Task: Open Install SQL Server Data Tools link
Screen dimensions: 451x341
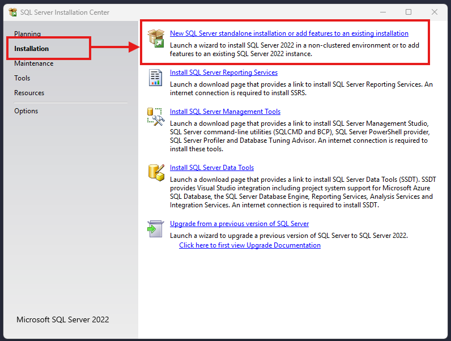Action: click(x=212, y=168)
